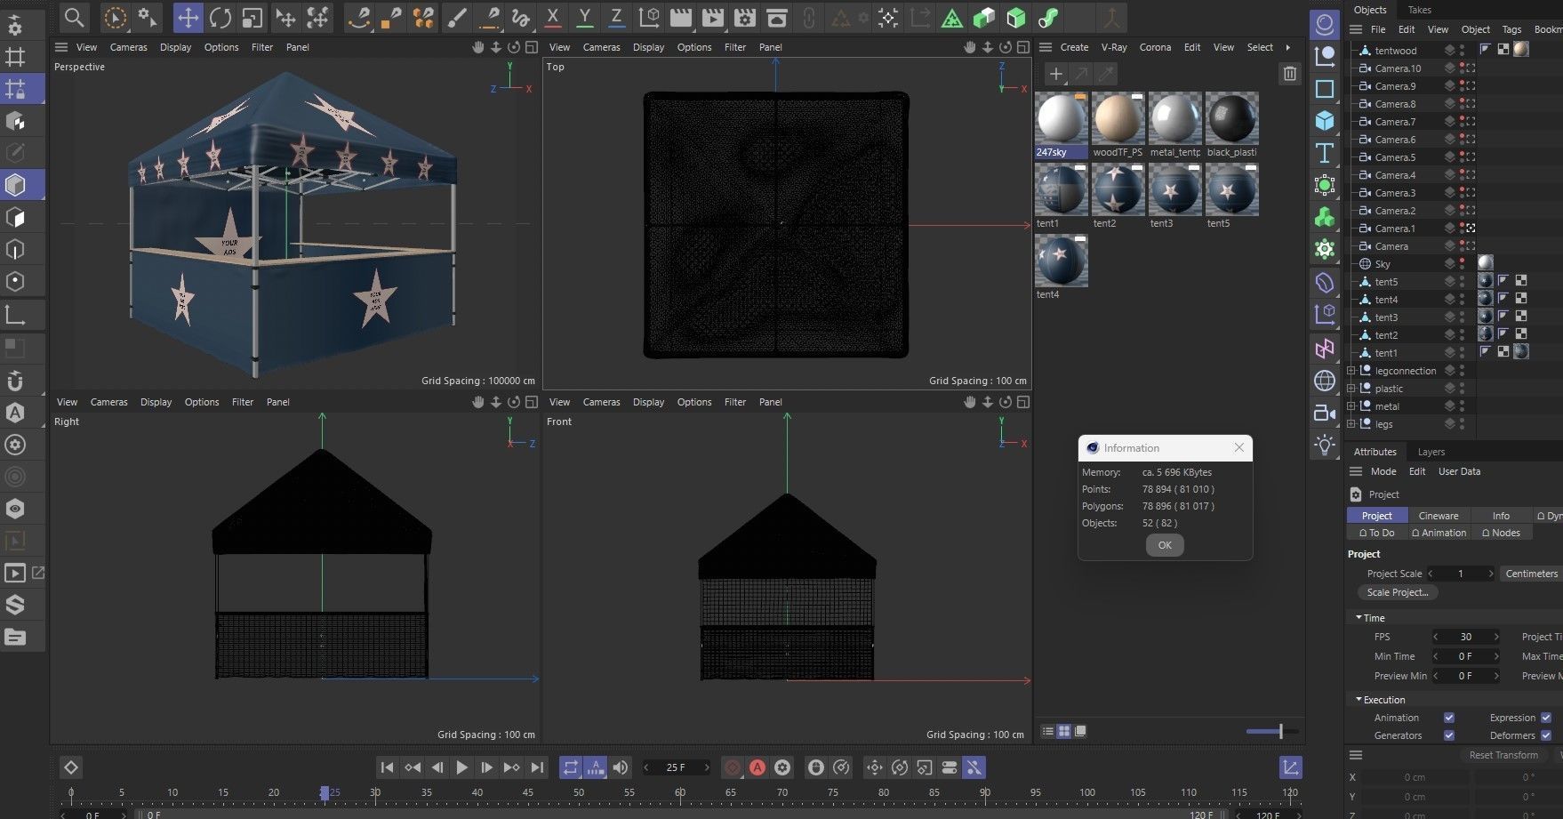Open the material manager Create menu

click(x=1074, y=47)
